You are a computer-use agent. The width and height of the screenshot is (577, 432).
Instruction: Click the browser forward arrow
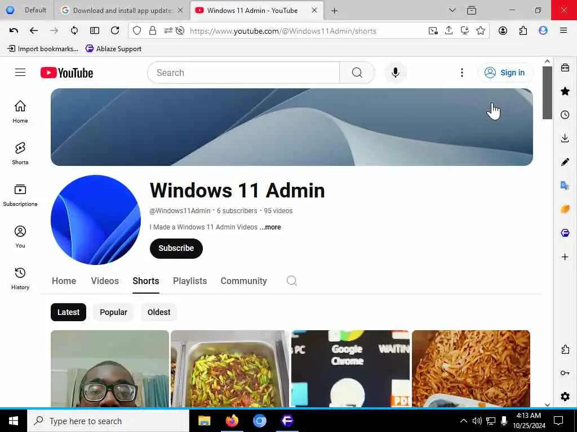(54, 30)
